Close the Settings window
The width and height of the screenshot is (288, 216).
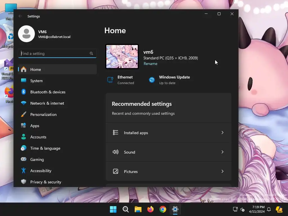click(x=232, y=14)
